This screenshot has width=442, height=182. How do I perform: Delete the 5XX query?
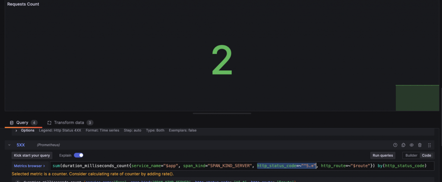[x=420, y=145]
